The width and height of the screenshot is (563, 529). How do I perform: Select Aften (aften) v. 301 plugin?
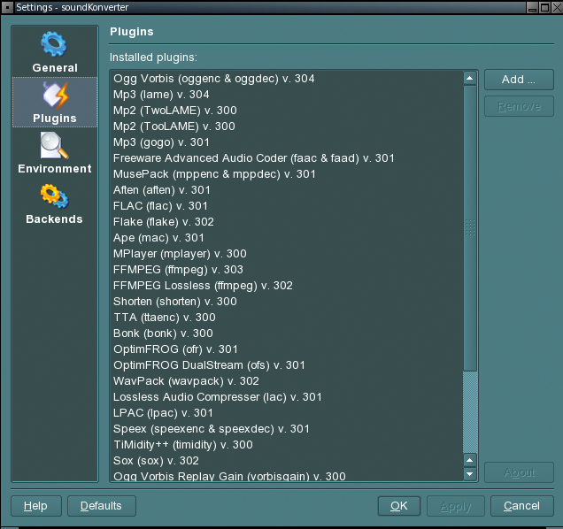[x=286, y=190]
